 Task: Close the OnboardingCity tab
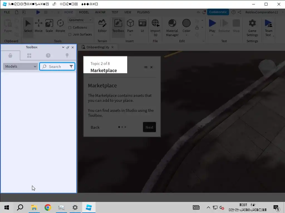112,47
